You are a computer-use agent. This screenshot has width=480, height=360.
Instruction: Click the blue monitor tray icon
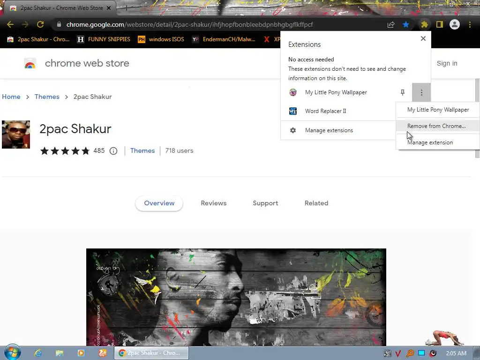coord(421,353)
